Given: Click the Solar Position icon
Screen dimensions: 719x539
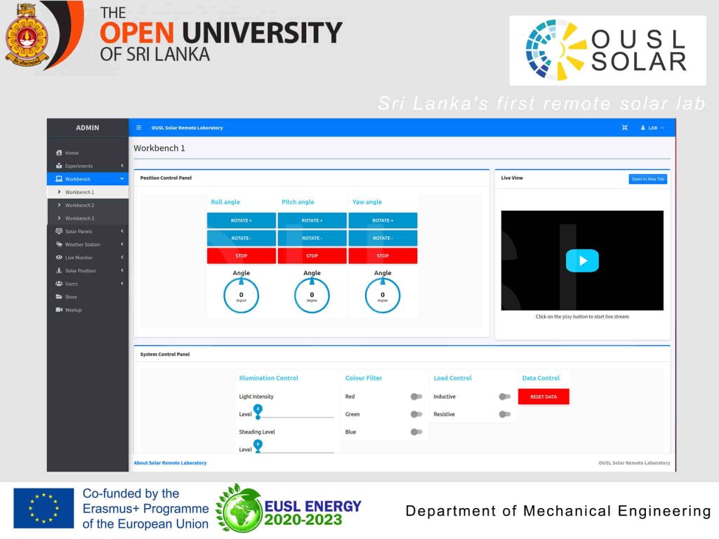Looking at the screenshot, I should click(59, 270).
